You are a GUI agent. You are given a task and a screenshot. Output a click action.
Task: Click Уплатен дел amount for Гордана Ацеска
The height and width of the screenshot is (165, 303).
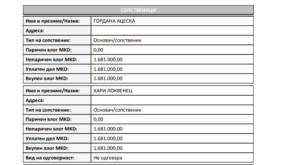click(108, 69)
